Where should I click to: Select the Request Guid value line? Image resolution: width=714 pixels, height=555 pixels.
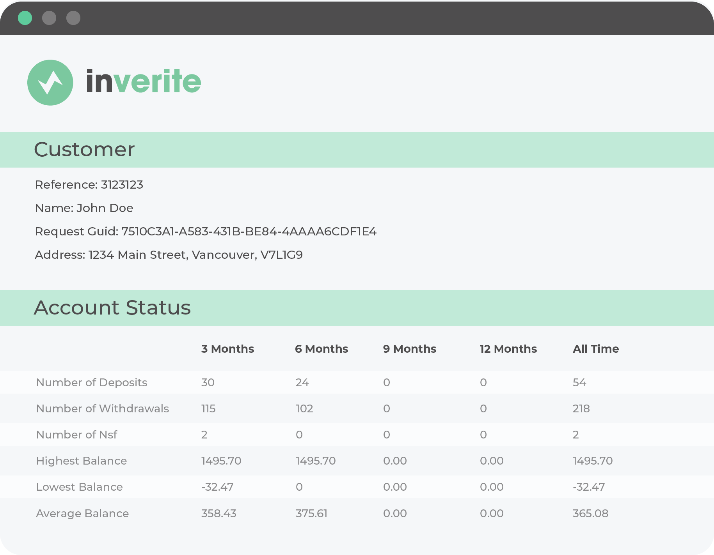[x=206, y=232]
